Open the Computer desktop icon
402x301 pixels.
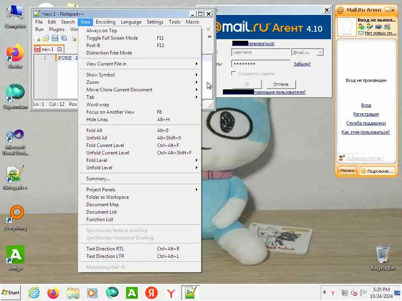[x=15, y=16]
